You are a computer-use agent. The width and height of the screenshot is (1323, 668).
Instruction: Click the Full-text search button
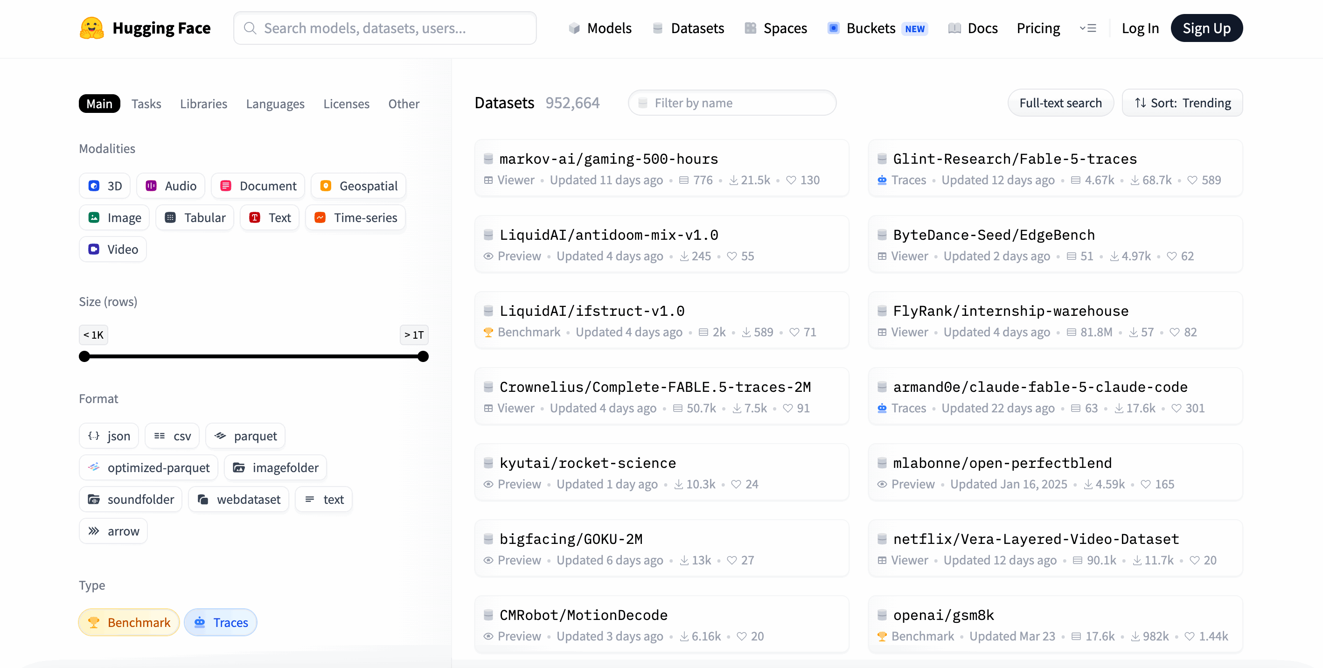tap(1060, 103)
